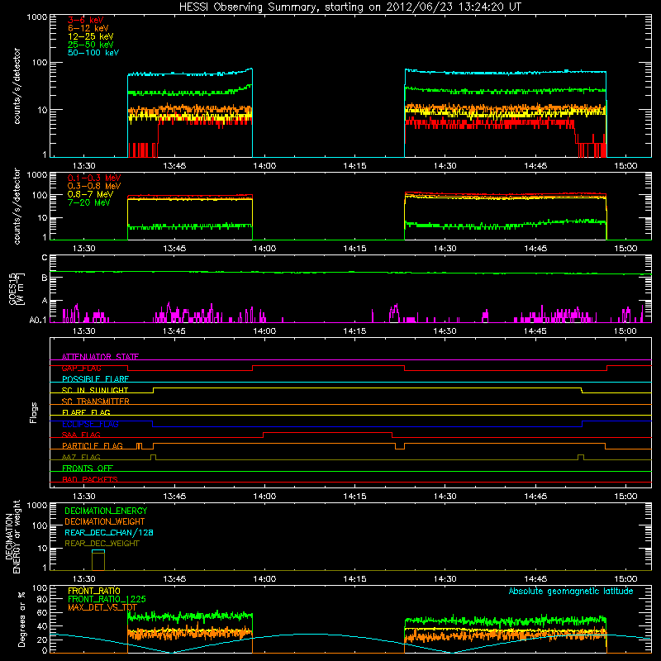Click the DECIMATION_ENERGY legend label
The height and width of the screenshot is (661, 661).
[106, 511]
